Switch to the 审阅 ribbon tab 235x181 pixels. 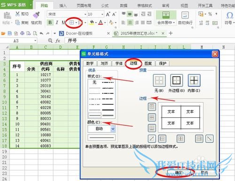165,6
